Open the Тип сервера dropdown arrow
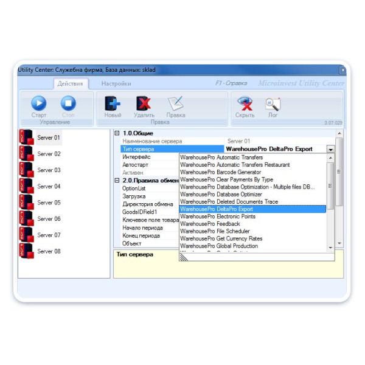The image size is (365, 365). (330, 149)
